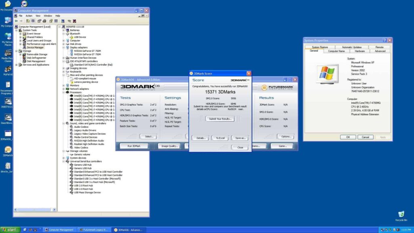Click the help question mark in System Properties
The width and height of the screenshot is (414, 233).
click(x=384, y=40)
